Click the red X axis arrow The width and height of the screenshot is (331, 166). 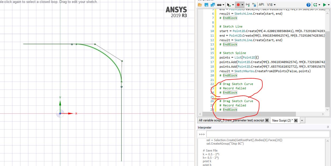click(x=70, y=113)
